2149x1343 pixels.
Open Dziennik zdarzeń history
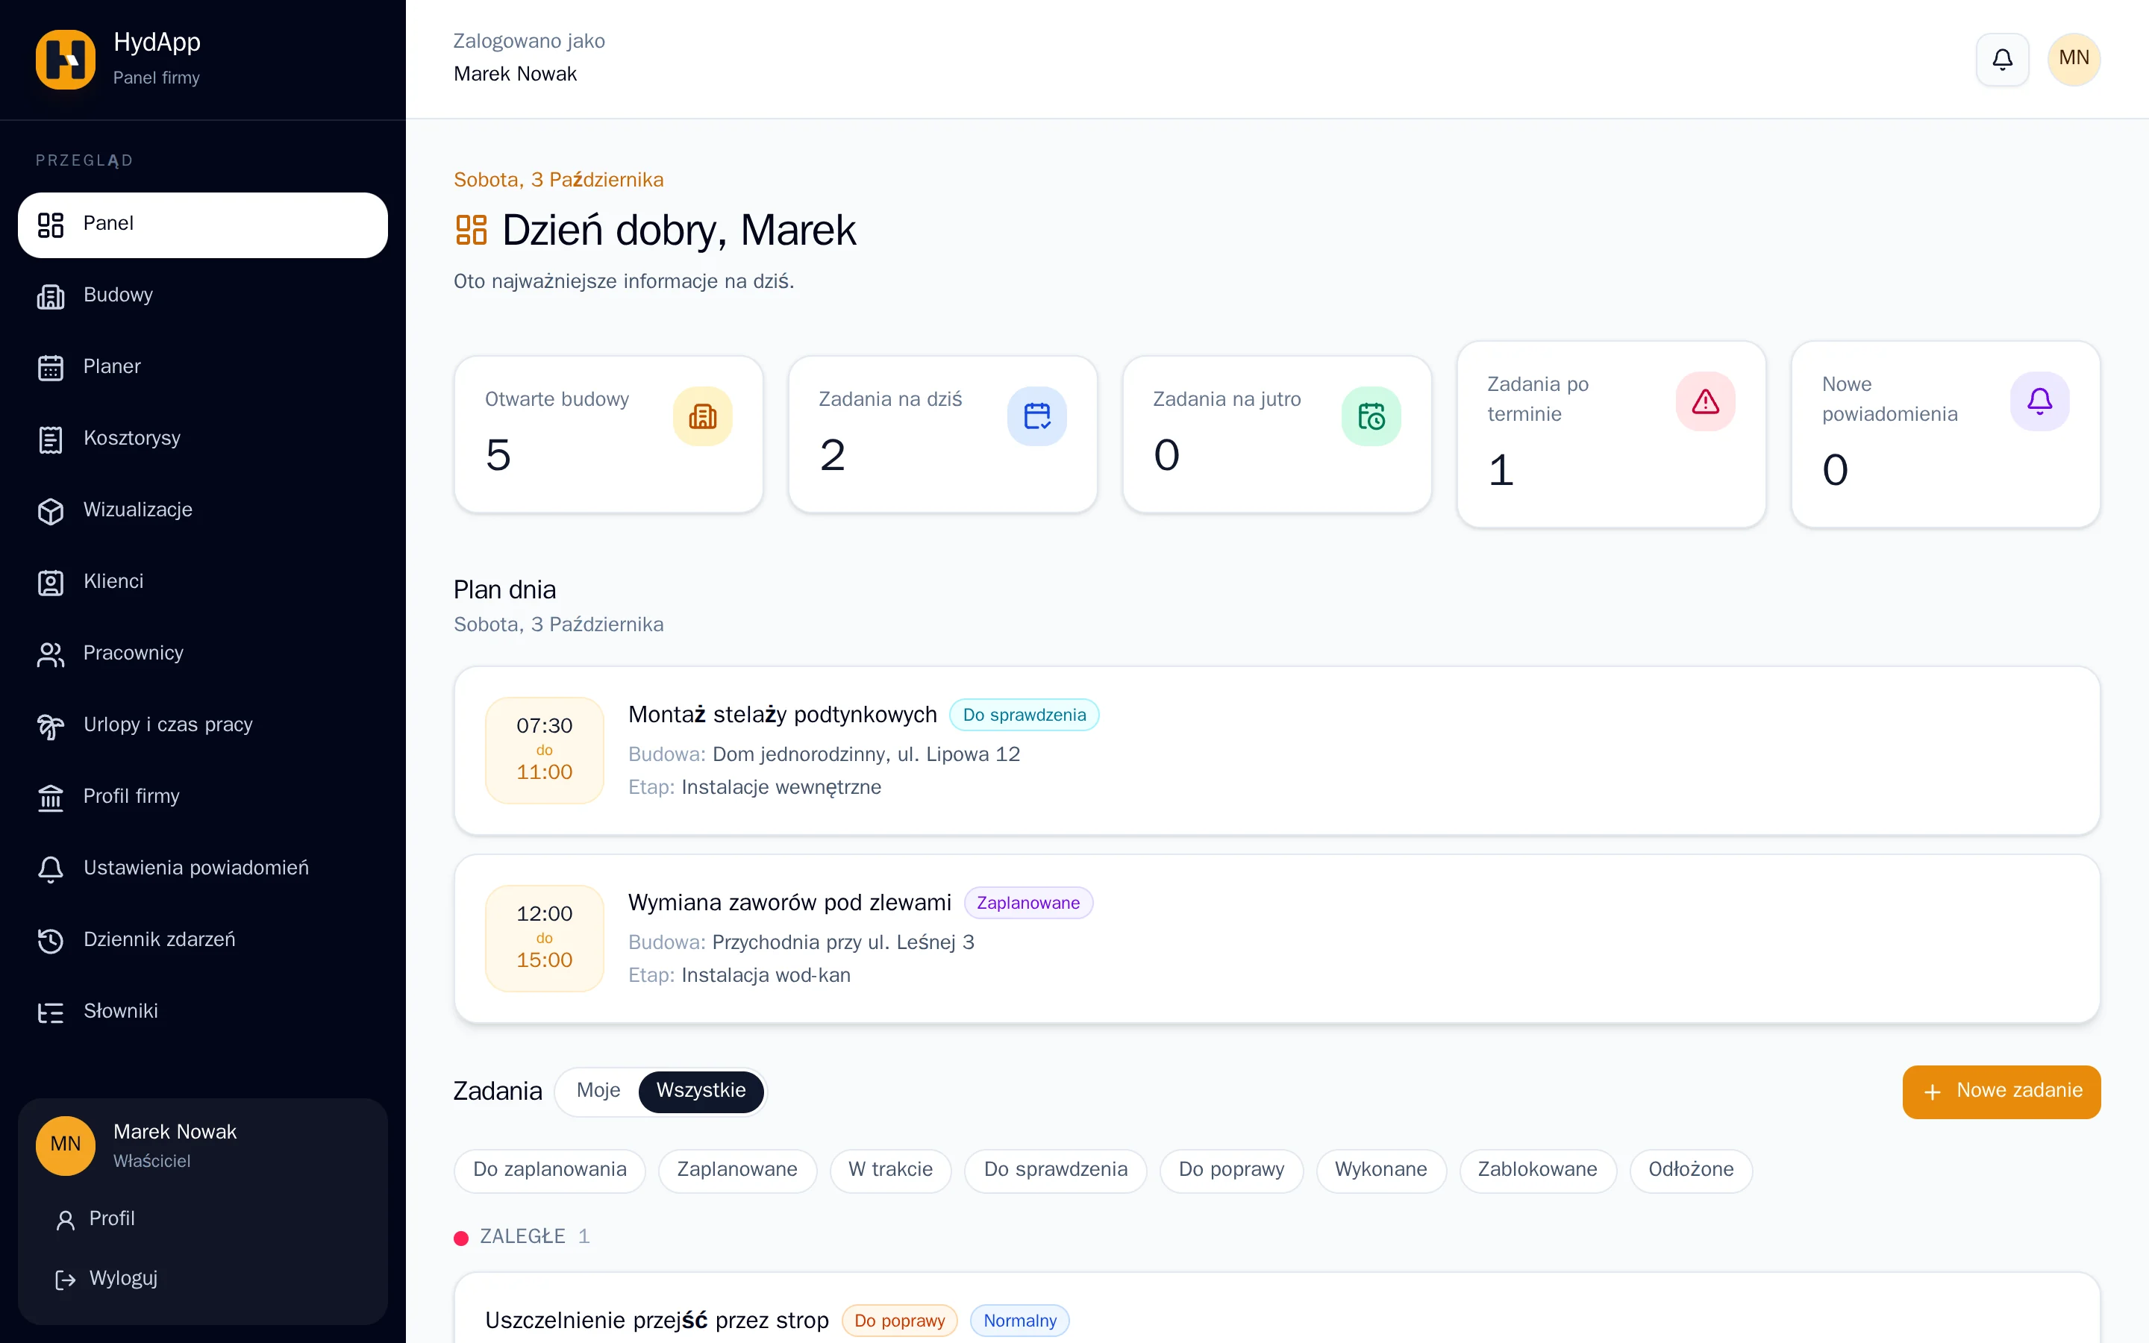[x=202, y=941]
